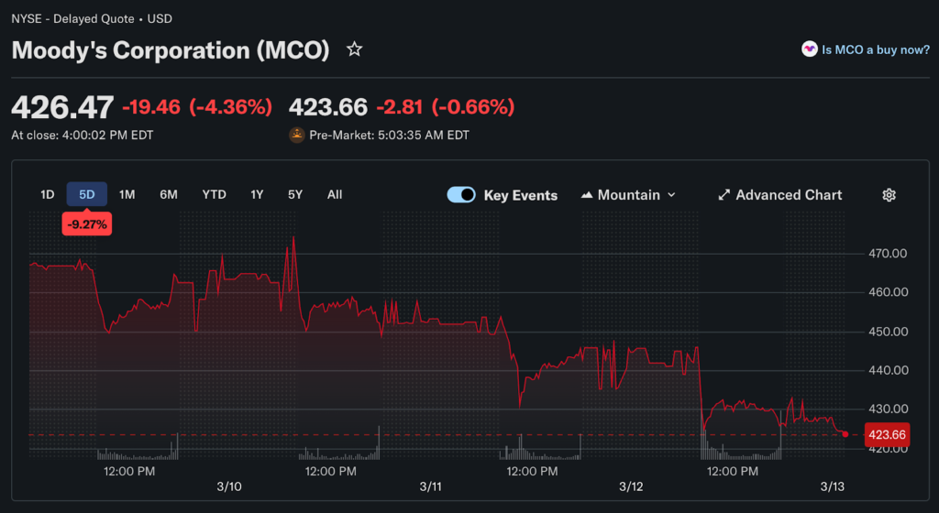Click the Mountain chart type icon
The height and width of the screenshot is (513, 939).
[587, 195]
